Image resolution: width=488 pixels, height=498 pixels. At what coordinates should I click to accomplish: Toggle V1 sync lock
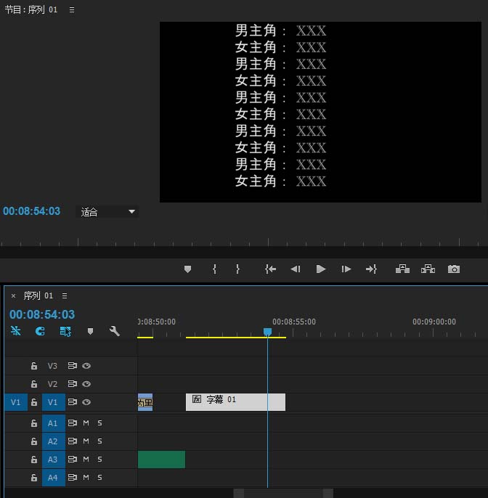click(73, 402)
